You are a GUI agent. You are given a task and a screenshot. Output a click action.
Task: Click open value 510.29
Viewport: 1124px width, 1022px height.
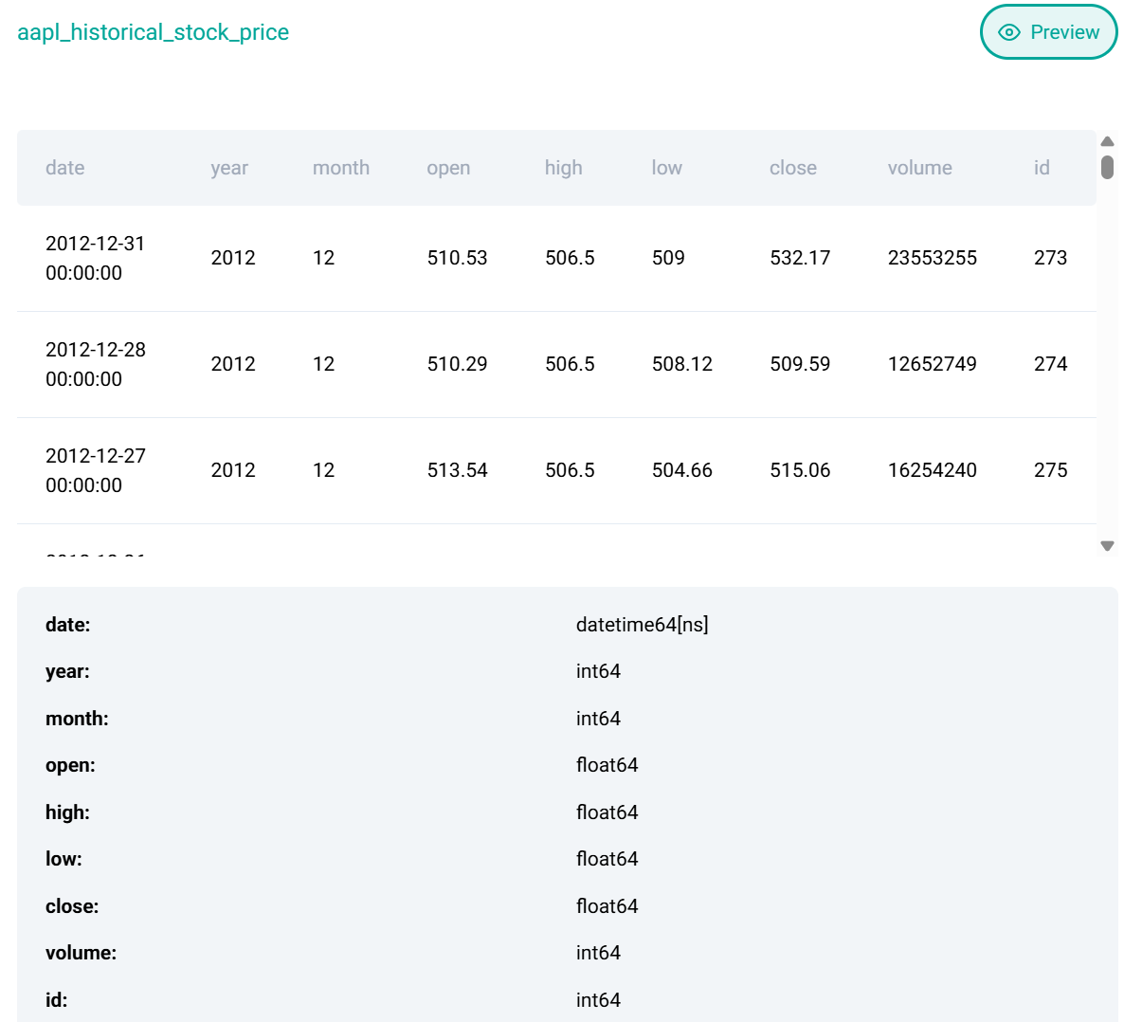(x=458, y=364)
